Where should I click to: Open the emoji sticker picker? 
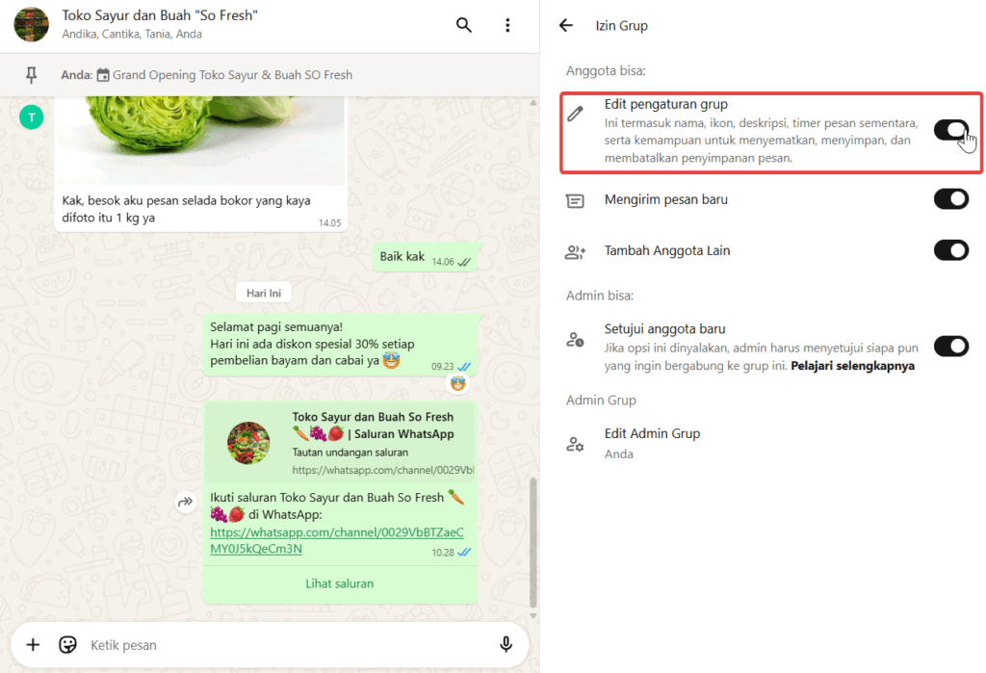tap(67, 645)
